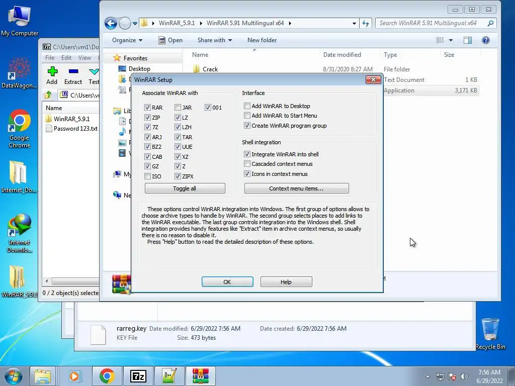Enable the ISO association checkbox
The height and width of the screenshot is (386, 515).
[147, 176]
